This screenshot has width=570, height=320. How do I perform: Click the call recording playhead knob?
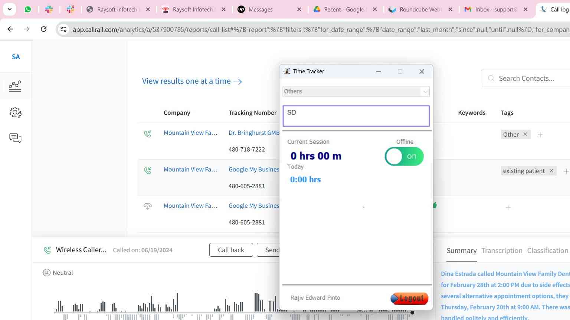(x=412, y=313)
